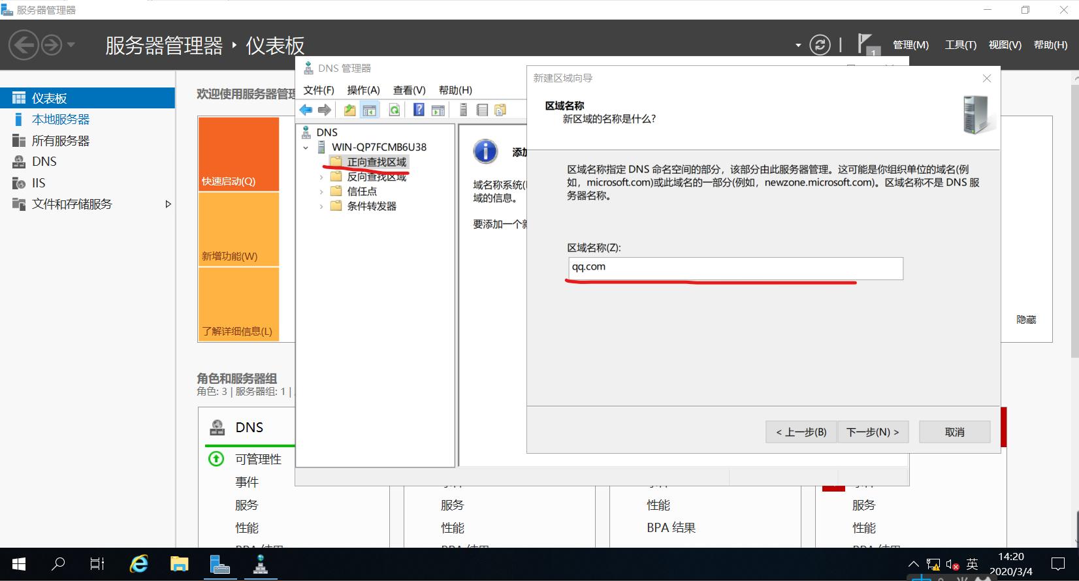Open the blue question-mark Help icon in DNS toolbar

419,110
